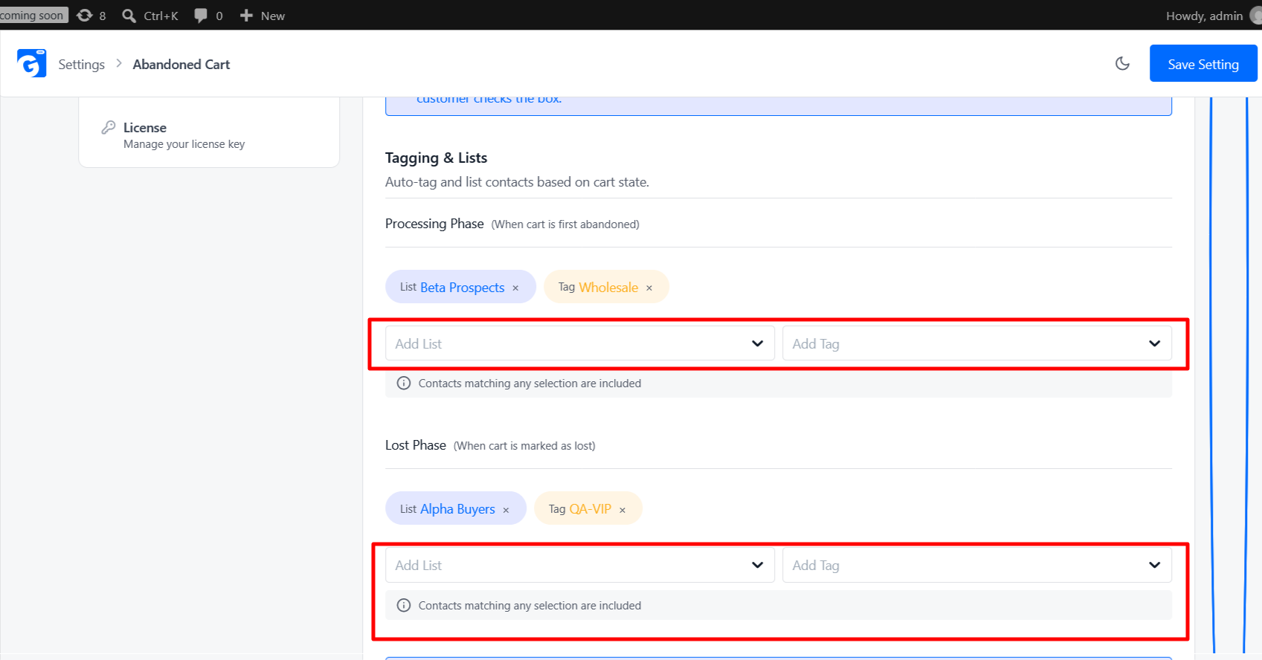1262x660 pixels.
Task: Open Add Tag dropdown for Processing Phase
Action: [x=977, y=343]
